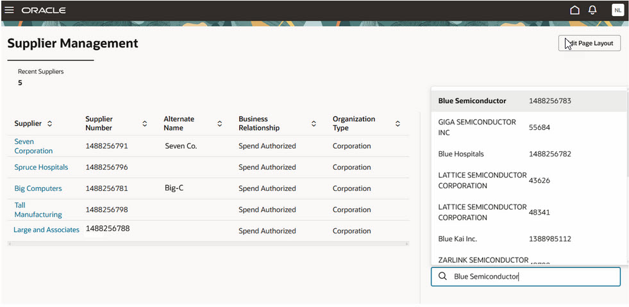
Task: Open the Seven Corporation supplier link
Action: pyautogui.click(x=33, y=146)
